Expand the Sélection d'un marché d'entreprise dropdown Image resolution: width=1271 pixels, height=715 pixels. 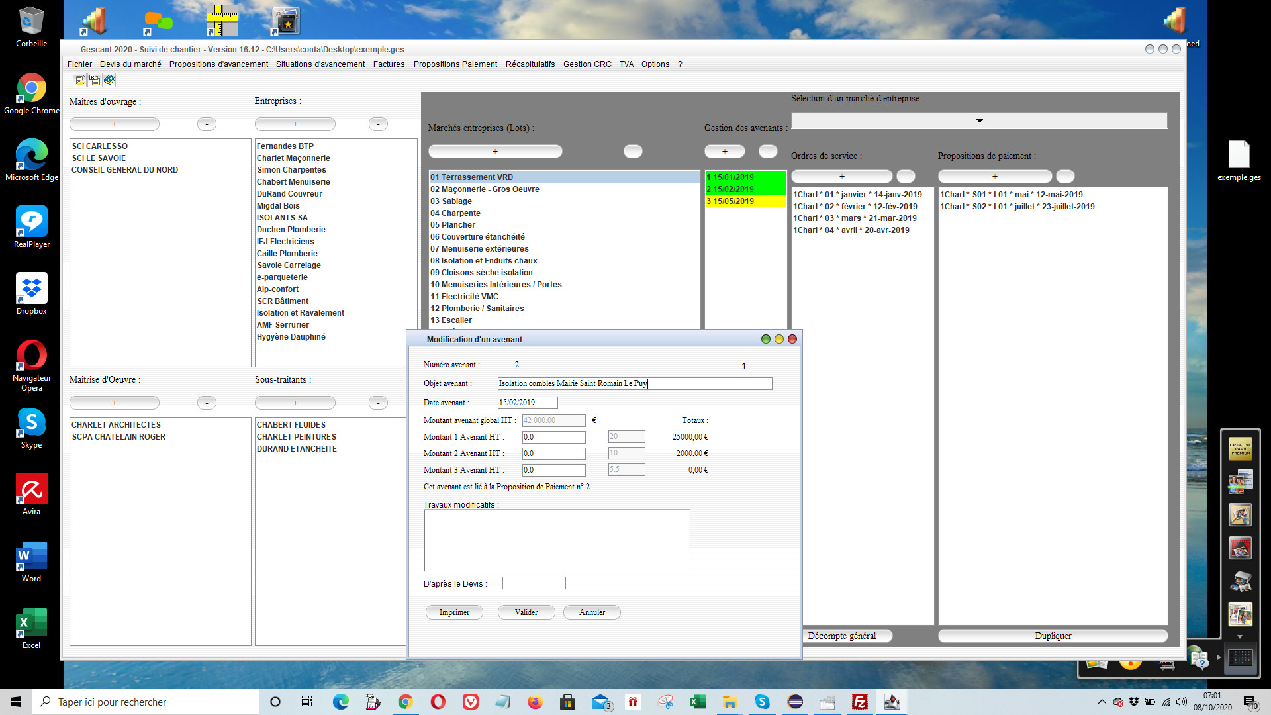pos(979,120)
